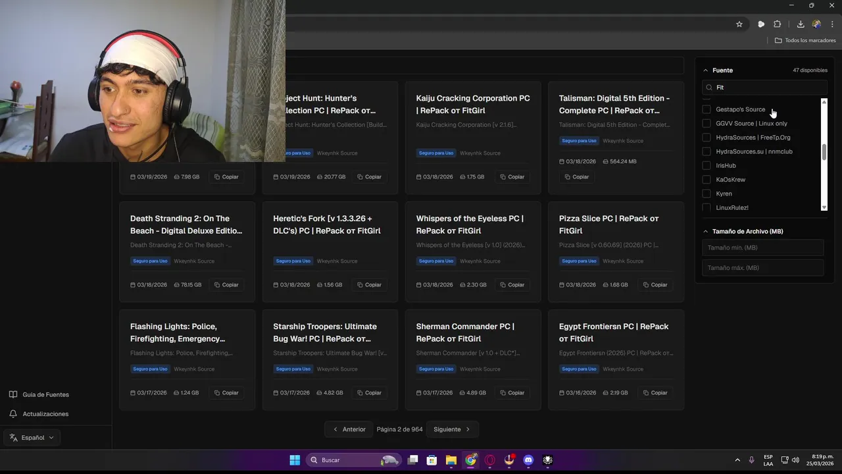Open the Español language dropdown
The width and height of the screenshot is (842, 474).
[x=32, y=438]
